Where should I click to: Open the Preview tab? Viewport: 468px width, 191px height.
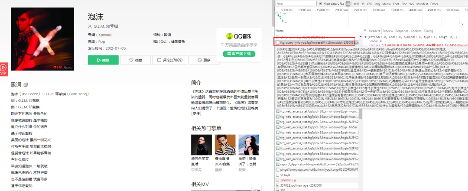point(388,31)
